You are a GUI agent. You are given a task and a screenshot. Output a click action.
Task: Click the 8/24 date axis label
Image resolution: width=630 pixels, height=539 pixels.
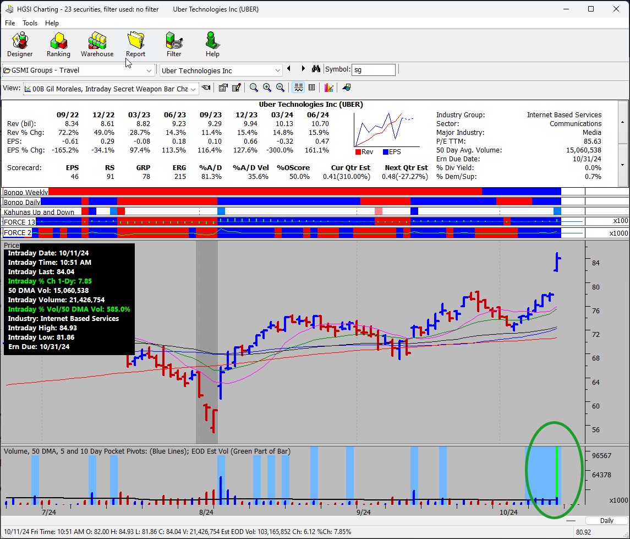tap(206, 513)
